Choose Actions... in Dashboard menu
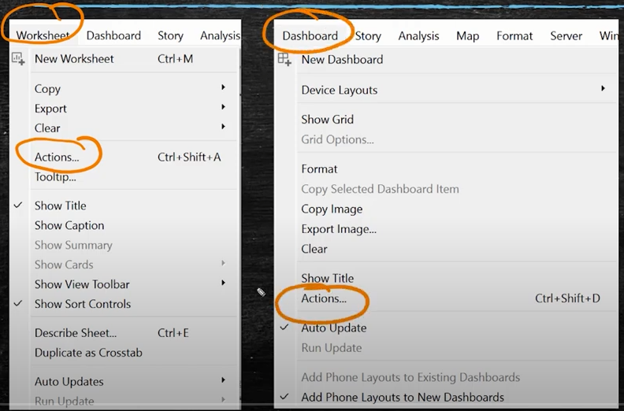The height and width of the screenshot is (411, 624). click(x=324, y=298)
